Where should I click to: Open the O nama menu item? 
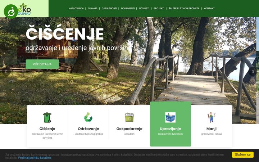coord(93,8)
